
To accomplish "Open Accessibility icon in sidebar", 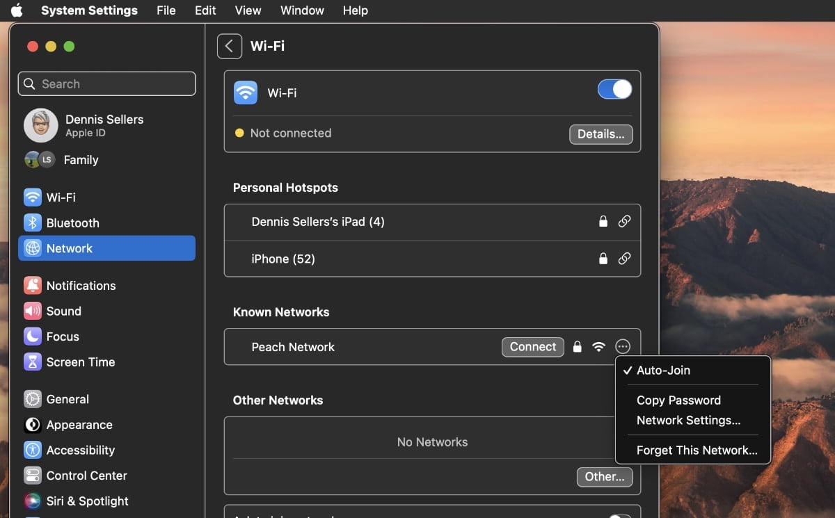I will [33, 450].
